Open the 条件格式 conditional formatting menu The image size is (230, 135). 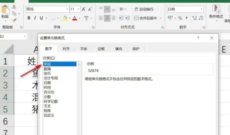click(x=216, y=13)
